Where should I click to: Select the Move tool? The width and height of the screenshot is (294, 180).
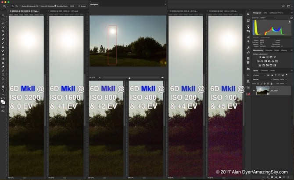pyautogui.click(x=3, y=15)
